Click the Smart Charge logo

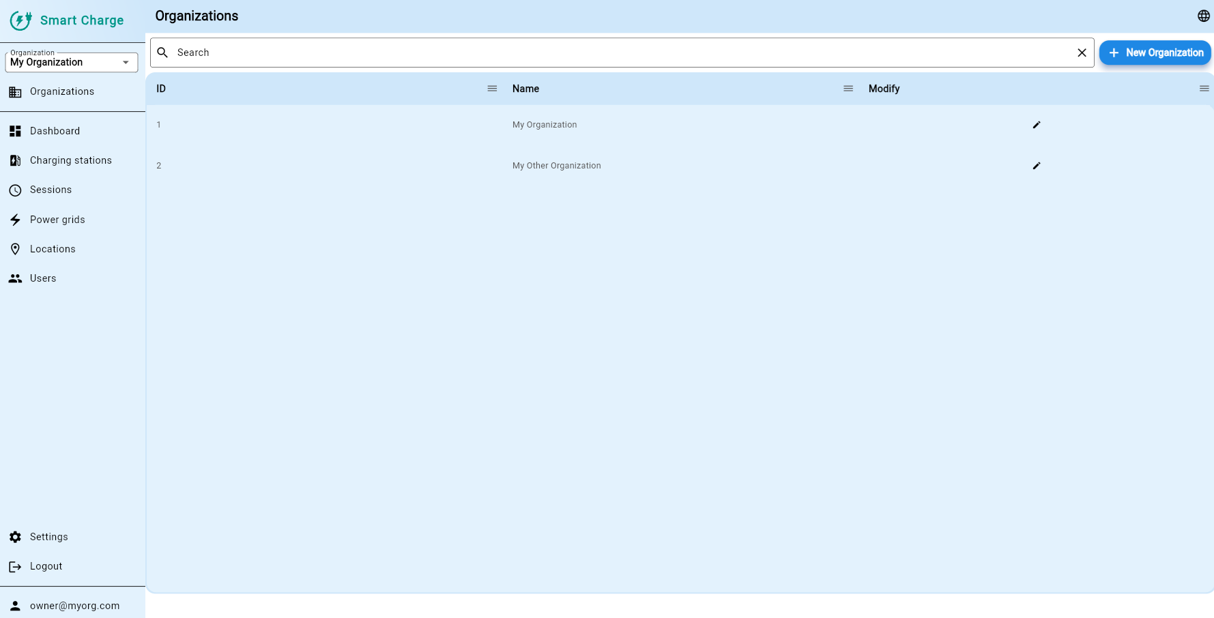pyautogui.click(x=66, y=20)
